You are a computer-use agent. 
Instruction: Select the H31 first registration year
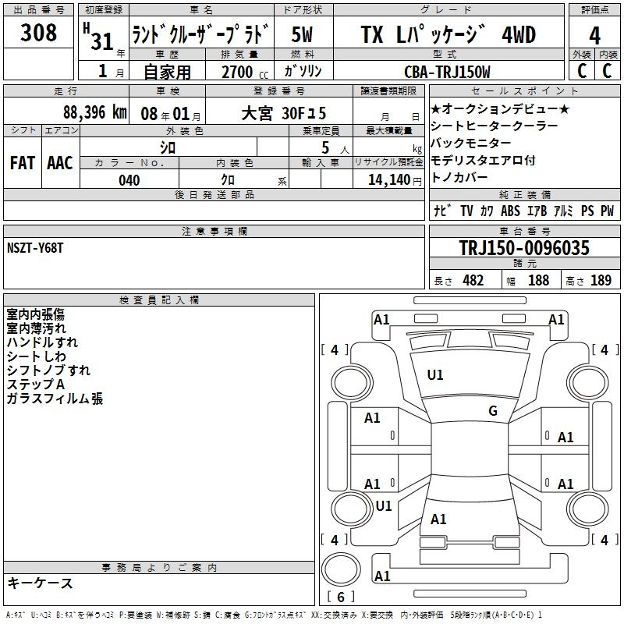99,37
